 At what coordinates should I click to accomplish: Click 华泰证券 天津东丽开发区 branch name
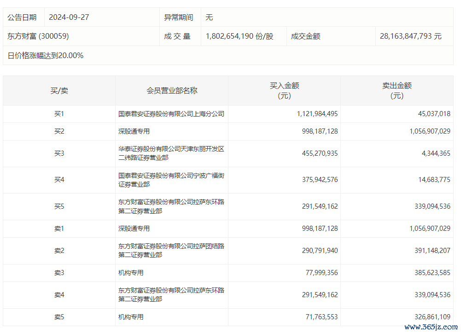pos(171,153)
